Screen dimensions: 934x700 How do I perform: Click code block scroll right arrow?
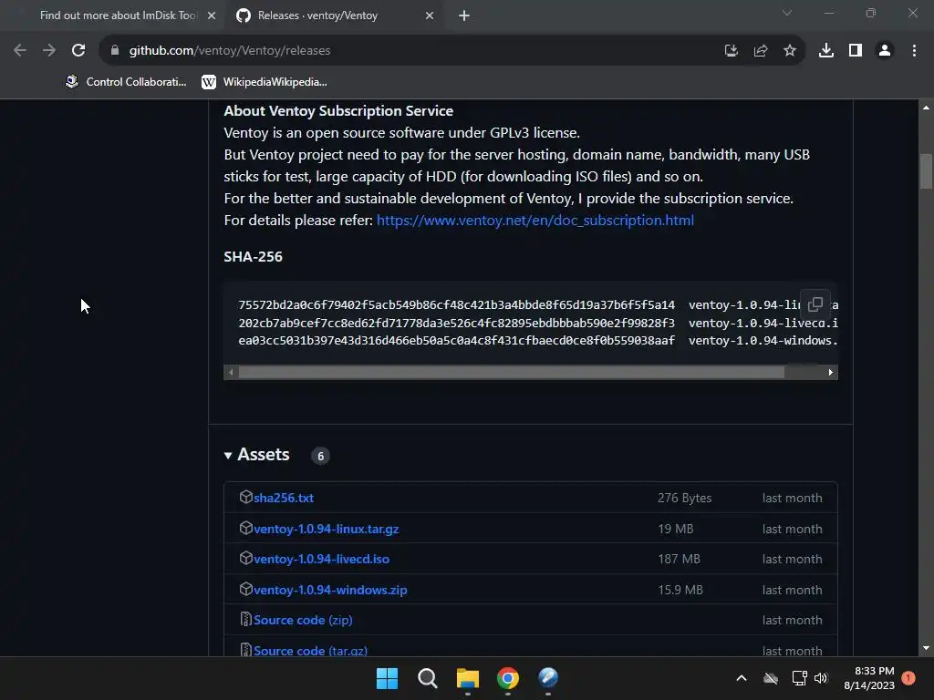pos(830,373)
